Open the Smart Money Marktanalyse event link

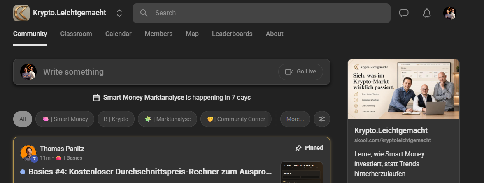coord(144,98)
